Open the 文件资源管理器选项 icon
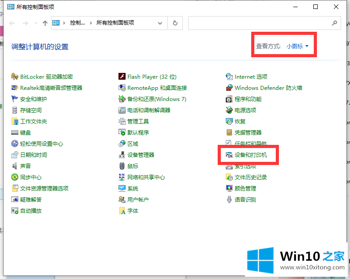Viewport: 350px width, 279px height. coord(14,188)
